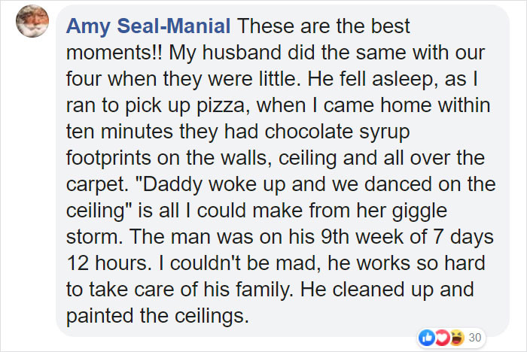Open Amy Seal-Manial's profile picture
Screen dimensions: 527x352
pyautogui.click(x=32, y=21)
